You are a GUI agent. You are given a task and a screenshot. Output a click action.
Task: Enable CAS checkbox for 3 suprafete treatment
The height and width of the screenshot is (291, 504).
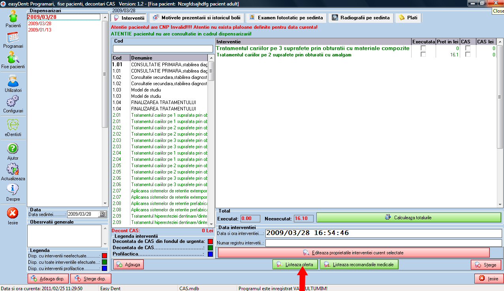[x=468, y=48]
